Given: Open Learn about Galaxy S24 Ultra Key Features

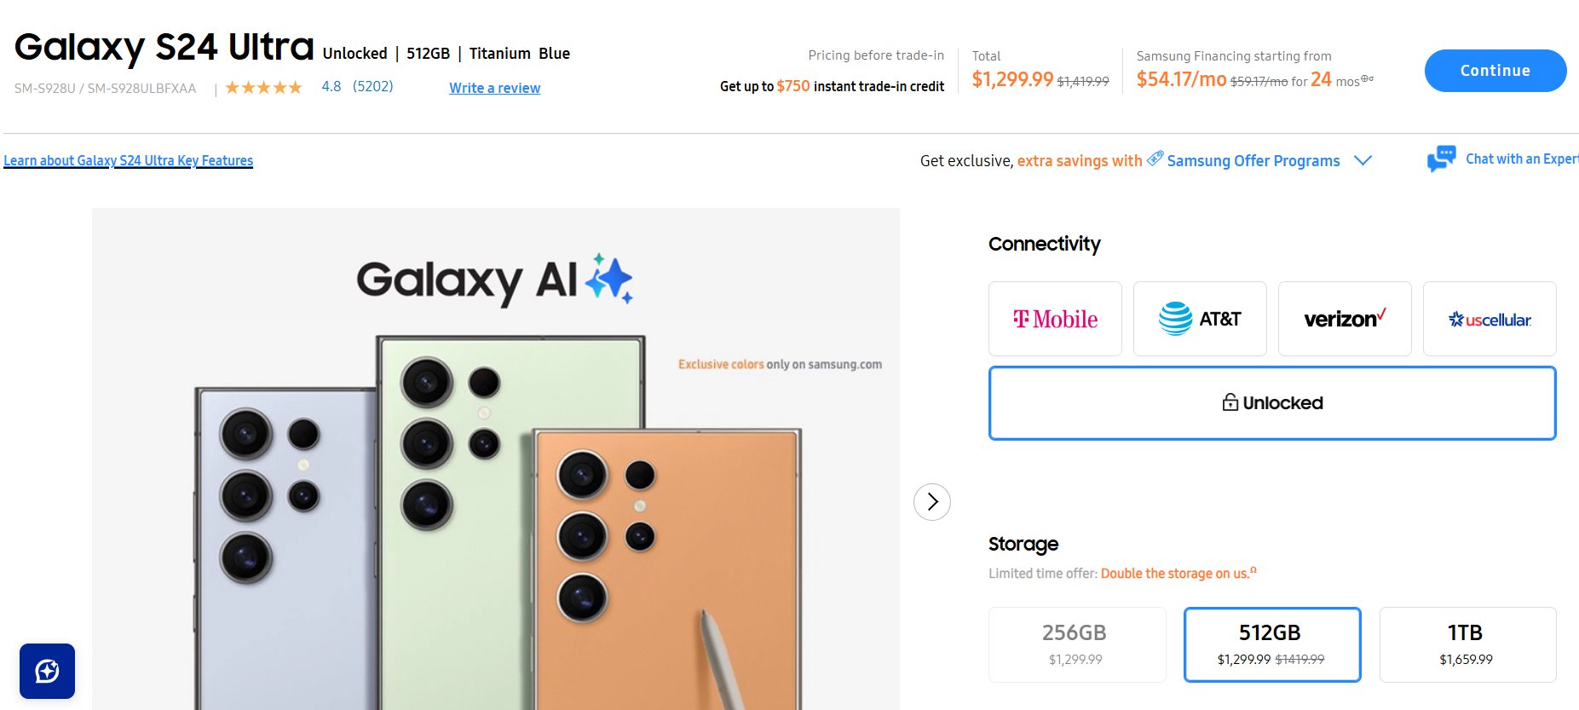Looking at the screenshot, I should click(x=128, y=160).
